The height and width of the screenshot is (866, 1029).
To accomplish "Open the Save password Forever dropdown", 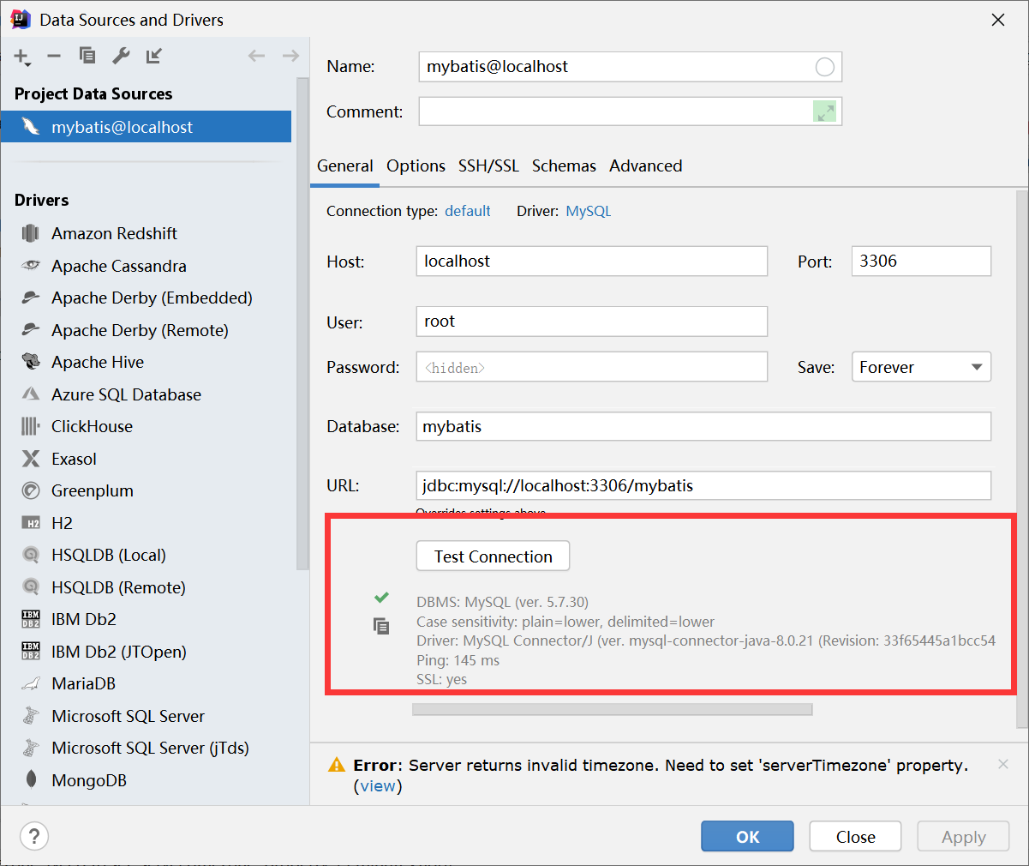I will 921,367.
